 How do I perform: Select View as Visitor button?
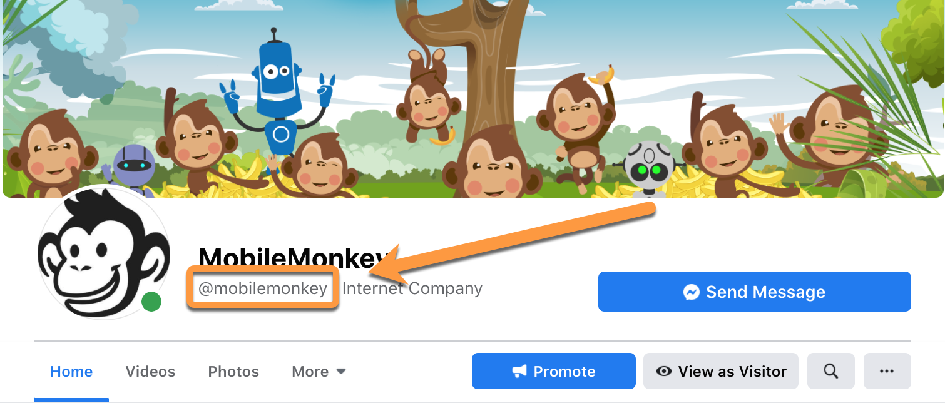click(721, 371)
